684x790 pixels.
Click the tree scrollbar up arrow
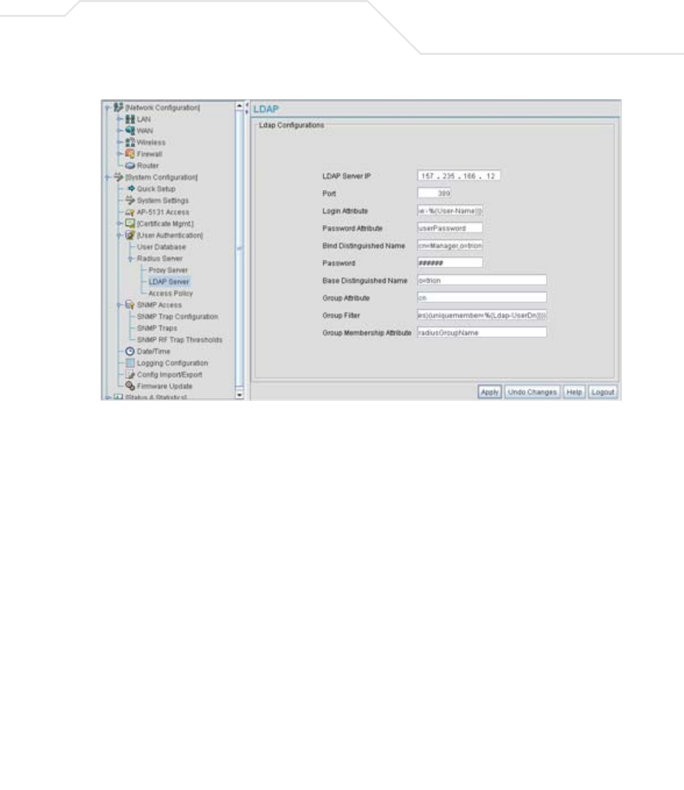coord(239,106)
